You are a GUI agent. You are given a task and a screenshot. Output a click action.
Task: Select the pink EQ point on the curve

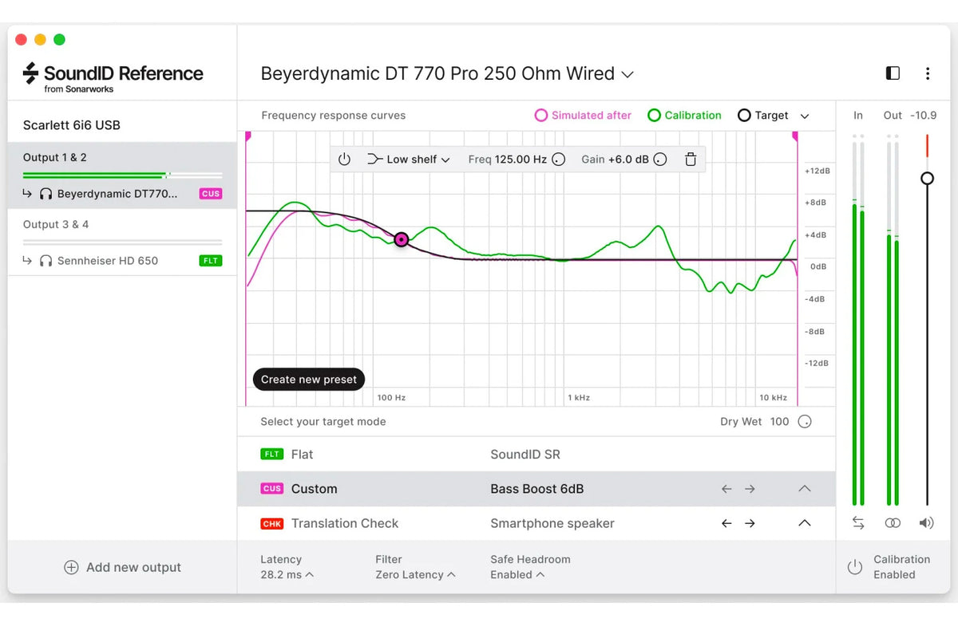coord(402,239)
